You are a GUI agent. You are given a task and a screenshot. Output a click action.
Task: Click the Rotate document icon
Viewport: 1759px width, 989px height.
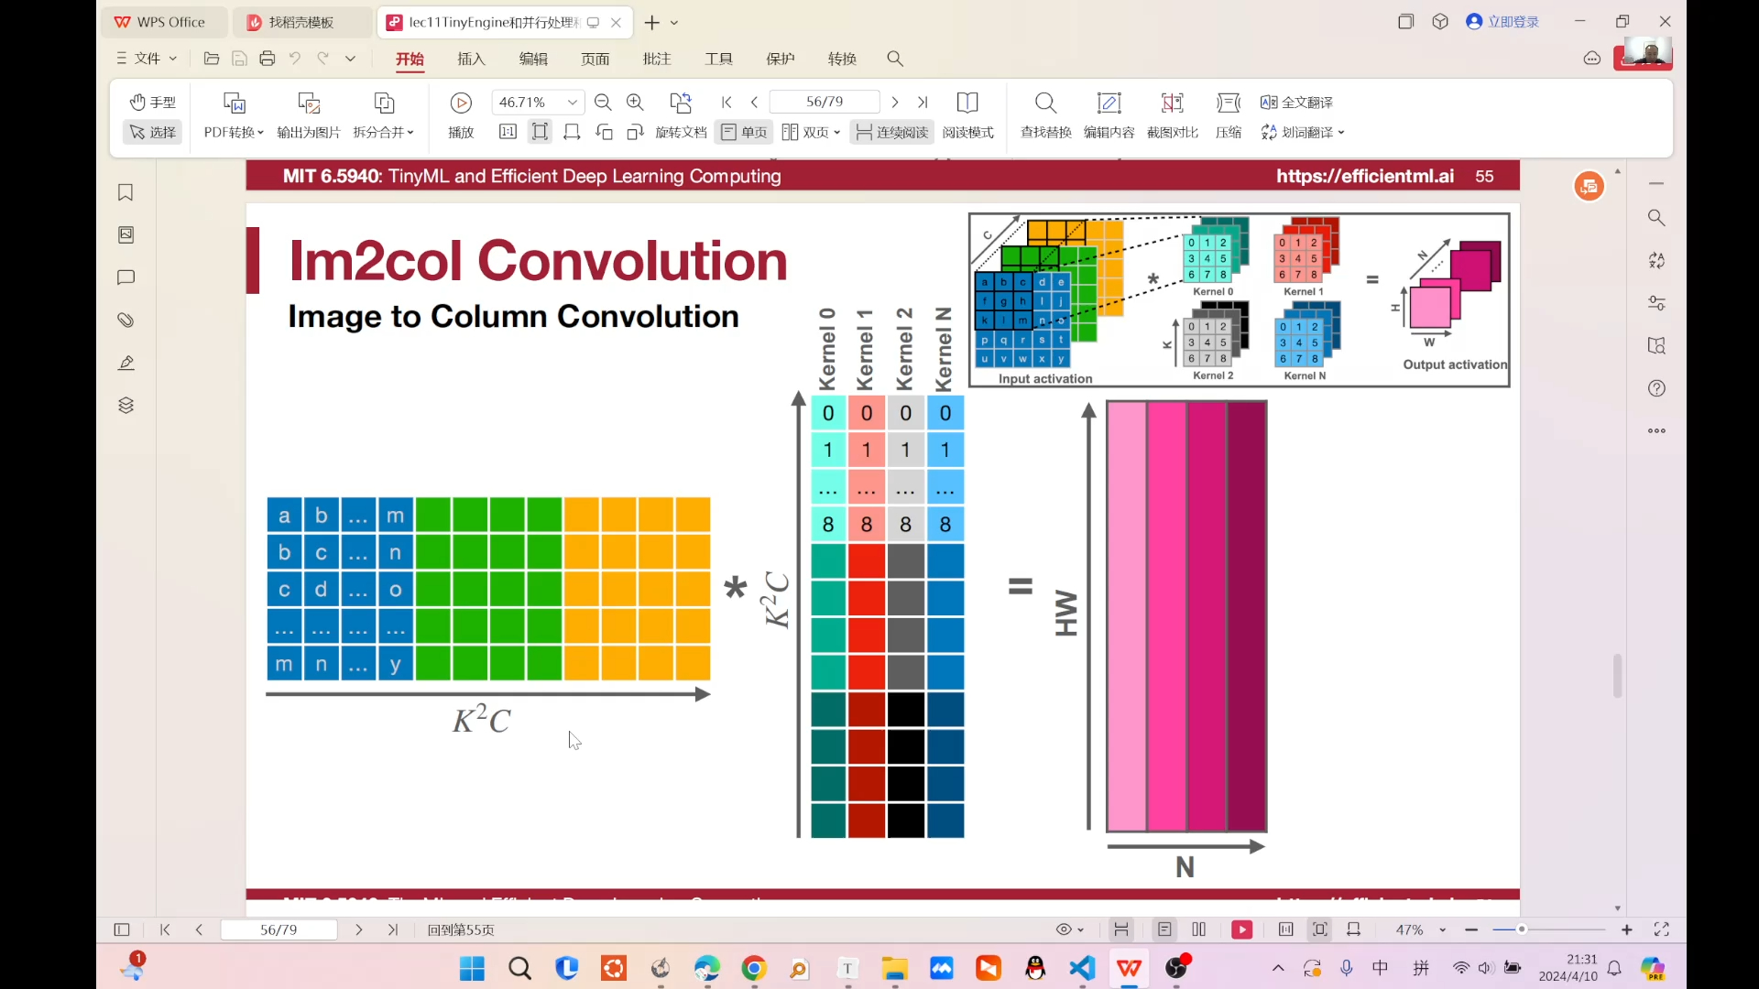tap(681, 103)
